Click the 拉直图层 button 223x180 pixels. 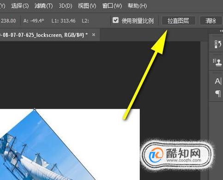pyautogui.click(x=179, y=21)
